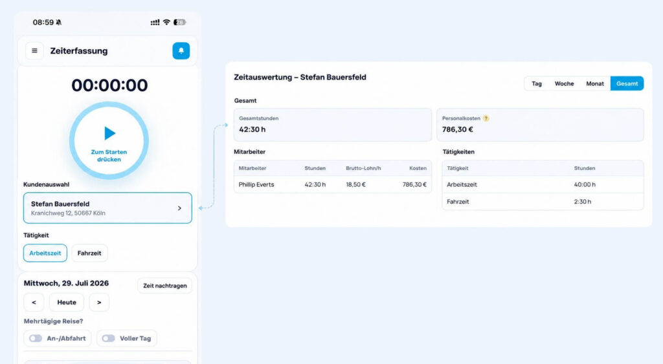
Task: Click the Personalkosten help question mark icon
Action: (x=486, y=118)
